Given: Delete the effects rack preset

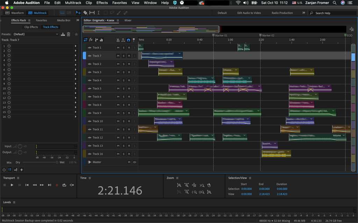Looking at the screenshot, I should 69,34.
